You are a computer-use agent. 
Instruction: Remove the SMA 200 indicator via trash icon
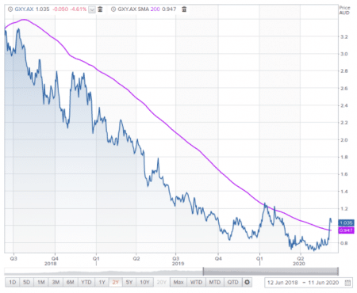pyautogui.click(x=184, y=10)
